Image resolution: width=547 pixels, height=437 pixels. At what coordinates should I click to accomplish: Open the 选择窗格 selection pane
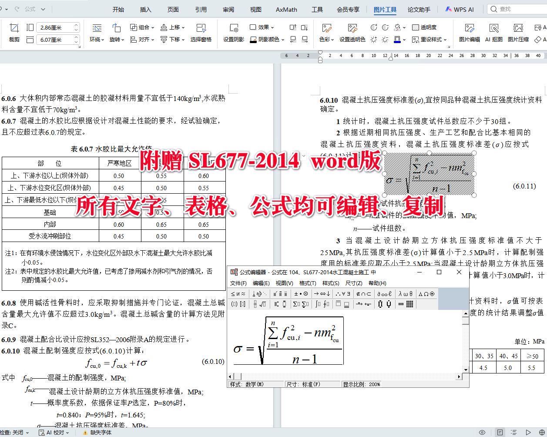coord(201,33)
